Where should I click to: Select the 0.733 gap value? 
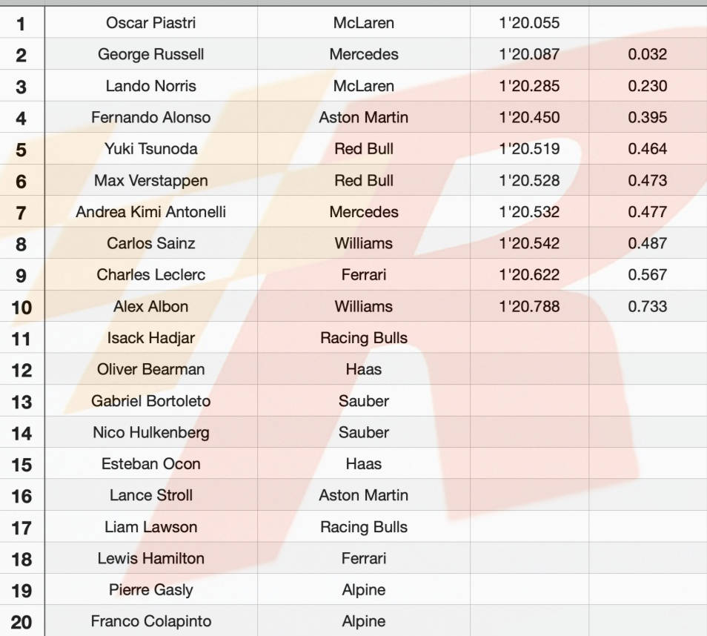[647, 306]
